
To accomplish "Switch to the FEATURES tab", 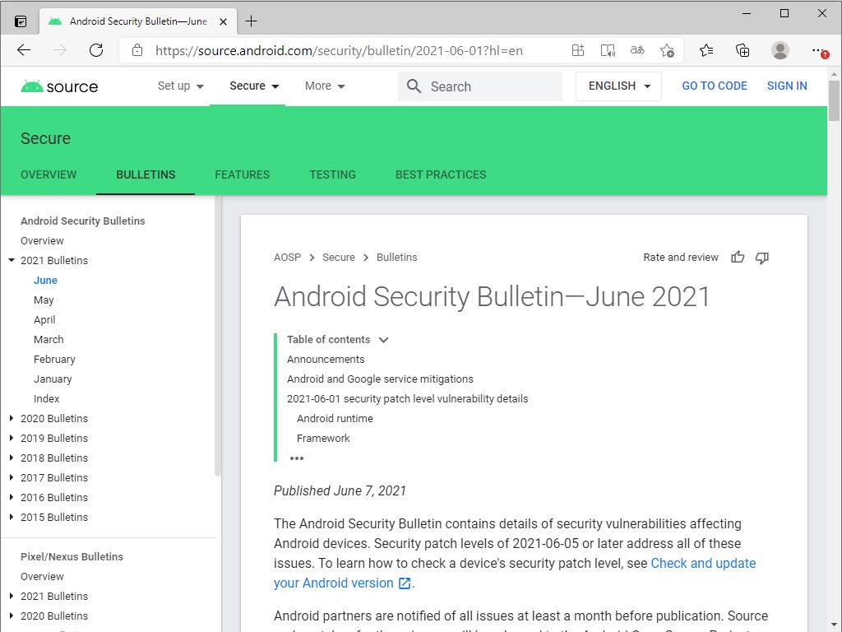I will coord(242,174).
